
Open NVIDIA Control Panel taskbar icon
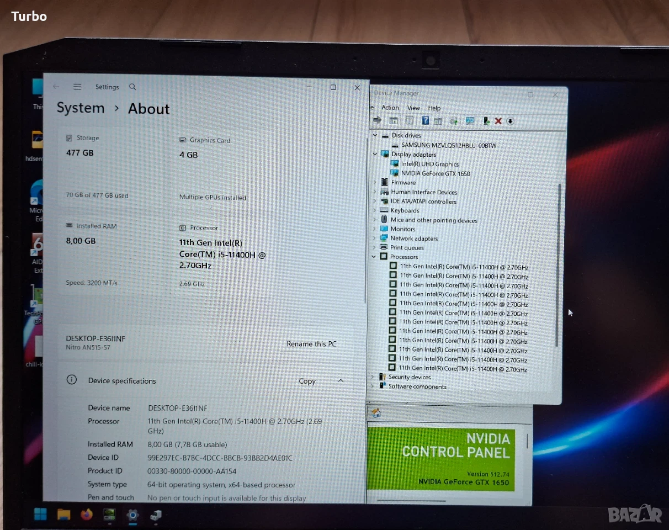(x=109, y=515)
